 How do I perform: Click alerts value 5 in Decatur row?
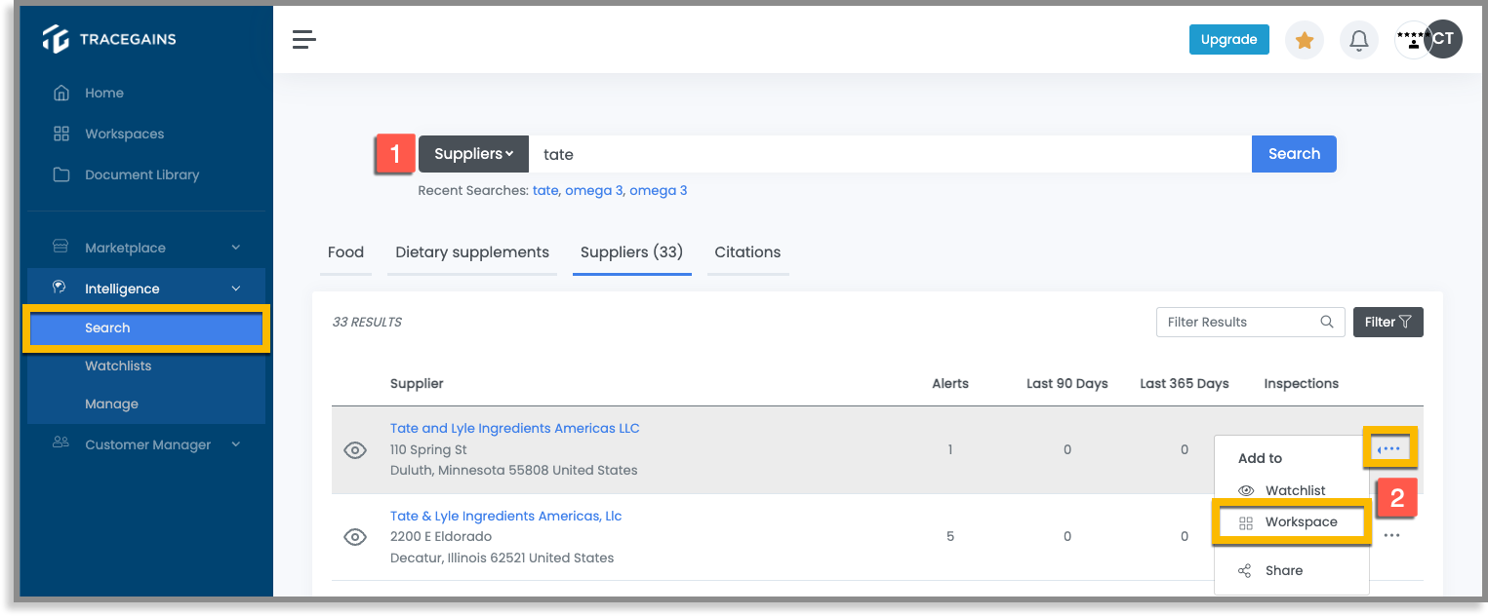tap(950, 537)
